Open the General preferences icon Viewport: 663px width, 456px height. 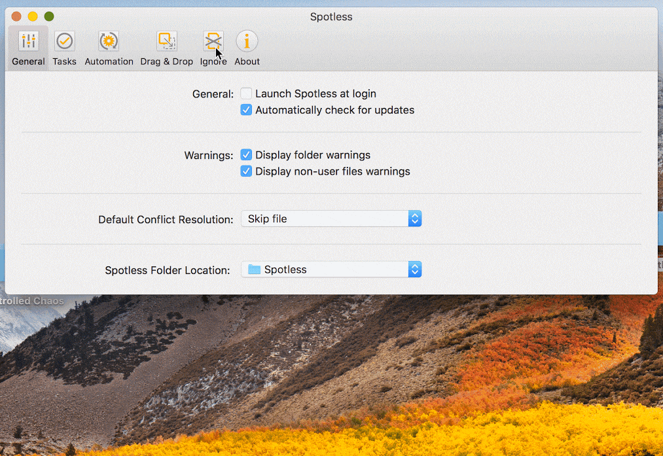tap(28, 41)
